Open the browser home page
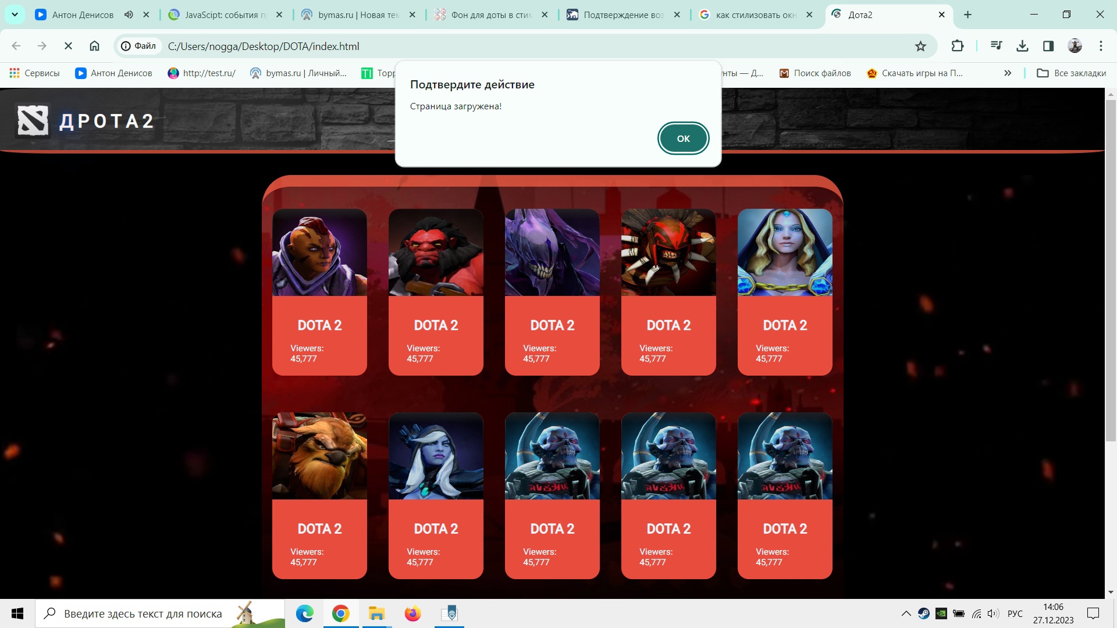Image resolution: width=1117 pixels, height=628 pixels. pyautogui.click(x=94, y=46)
